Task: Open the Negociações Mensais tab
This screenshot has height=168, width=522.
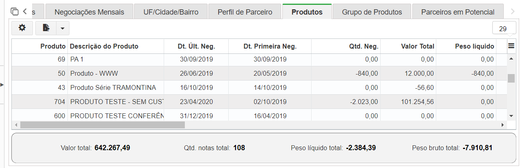Action: tap(89, 12)
